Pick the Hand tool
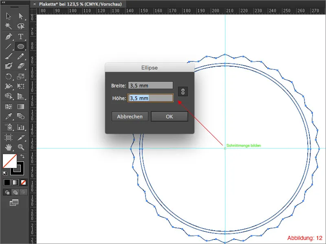The height and width of the screenshot is (244, 326). tap(9, 147)
